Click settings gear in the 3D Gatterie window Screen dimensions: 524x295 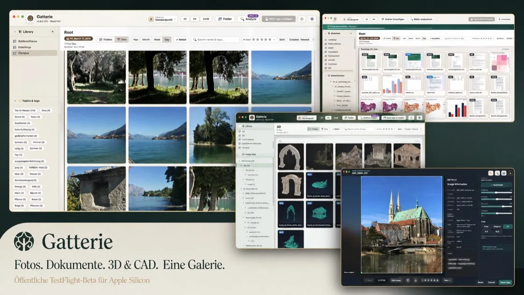tap(419, 118)
